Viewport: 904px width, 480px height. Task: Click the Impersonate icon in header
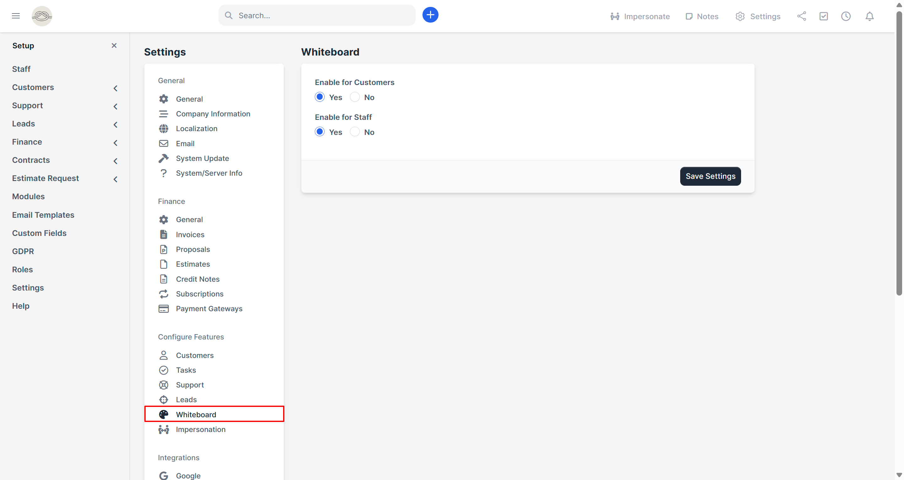(615, 17)
